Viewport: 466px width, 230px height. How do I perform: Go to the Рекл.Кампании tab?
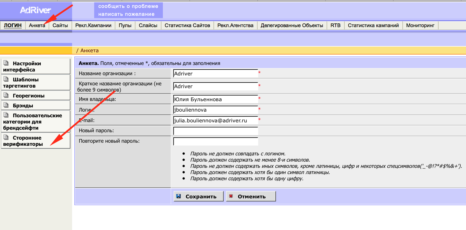93,25
